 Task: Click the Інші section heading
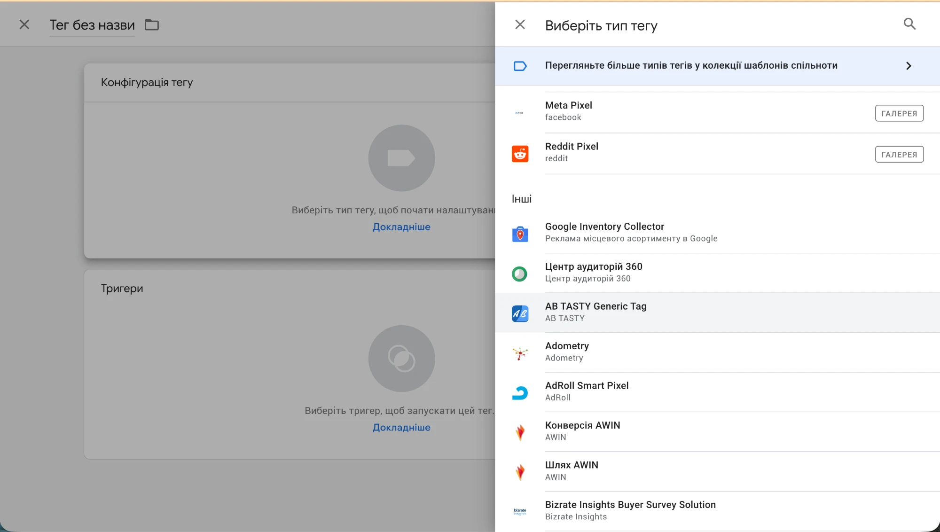tap(522, 199)
